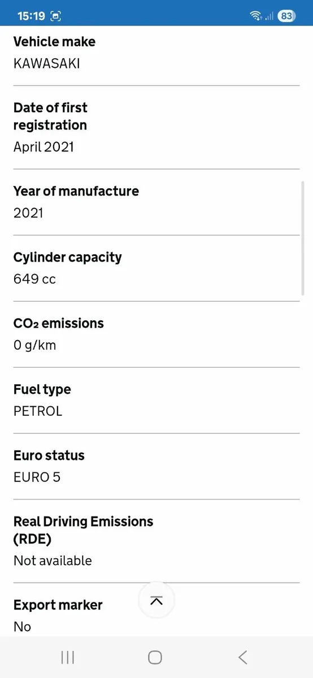The image size is (313, 678).
Task: Select the EURO 5 status value
Action: point(37,477)
